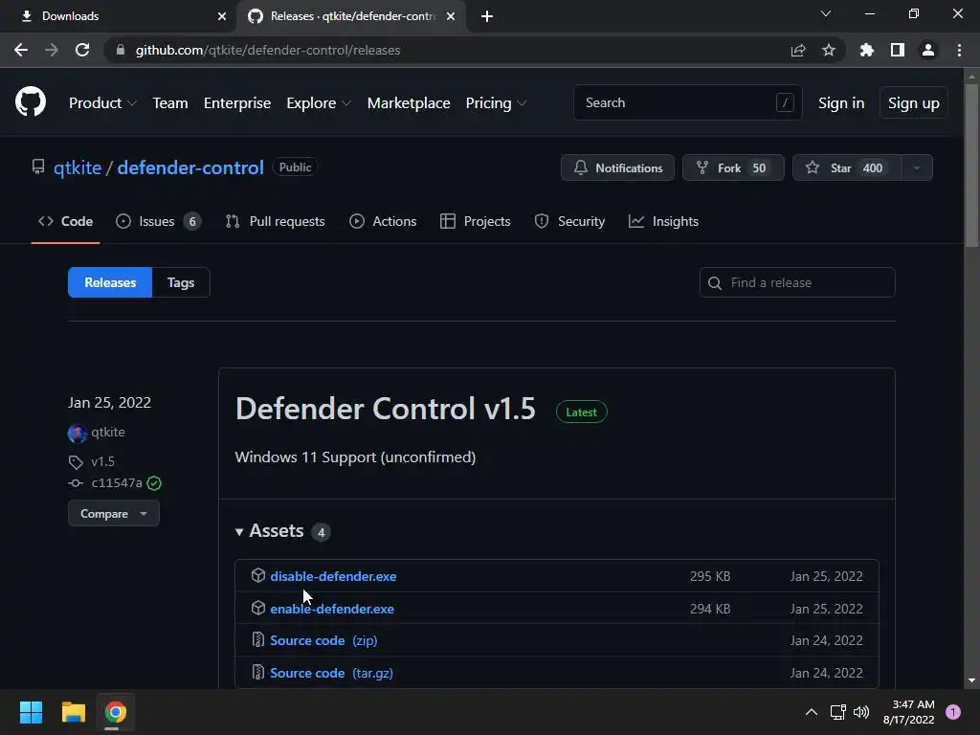Click the Star button

click(x=847, y=167)
